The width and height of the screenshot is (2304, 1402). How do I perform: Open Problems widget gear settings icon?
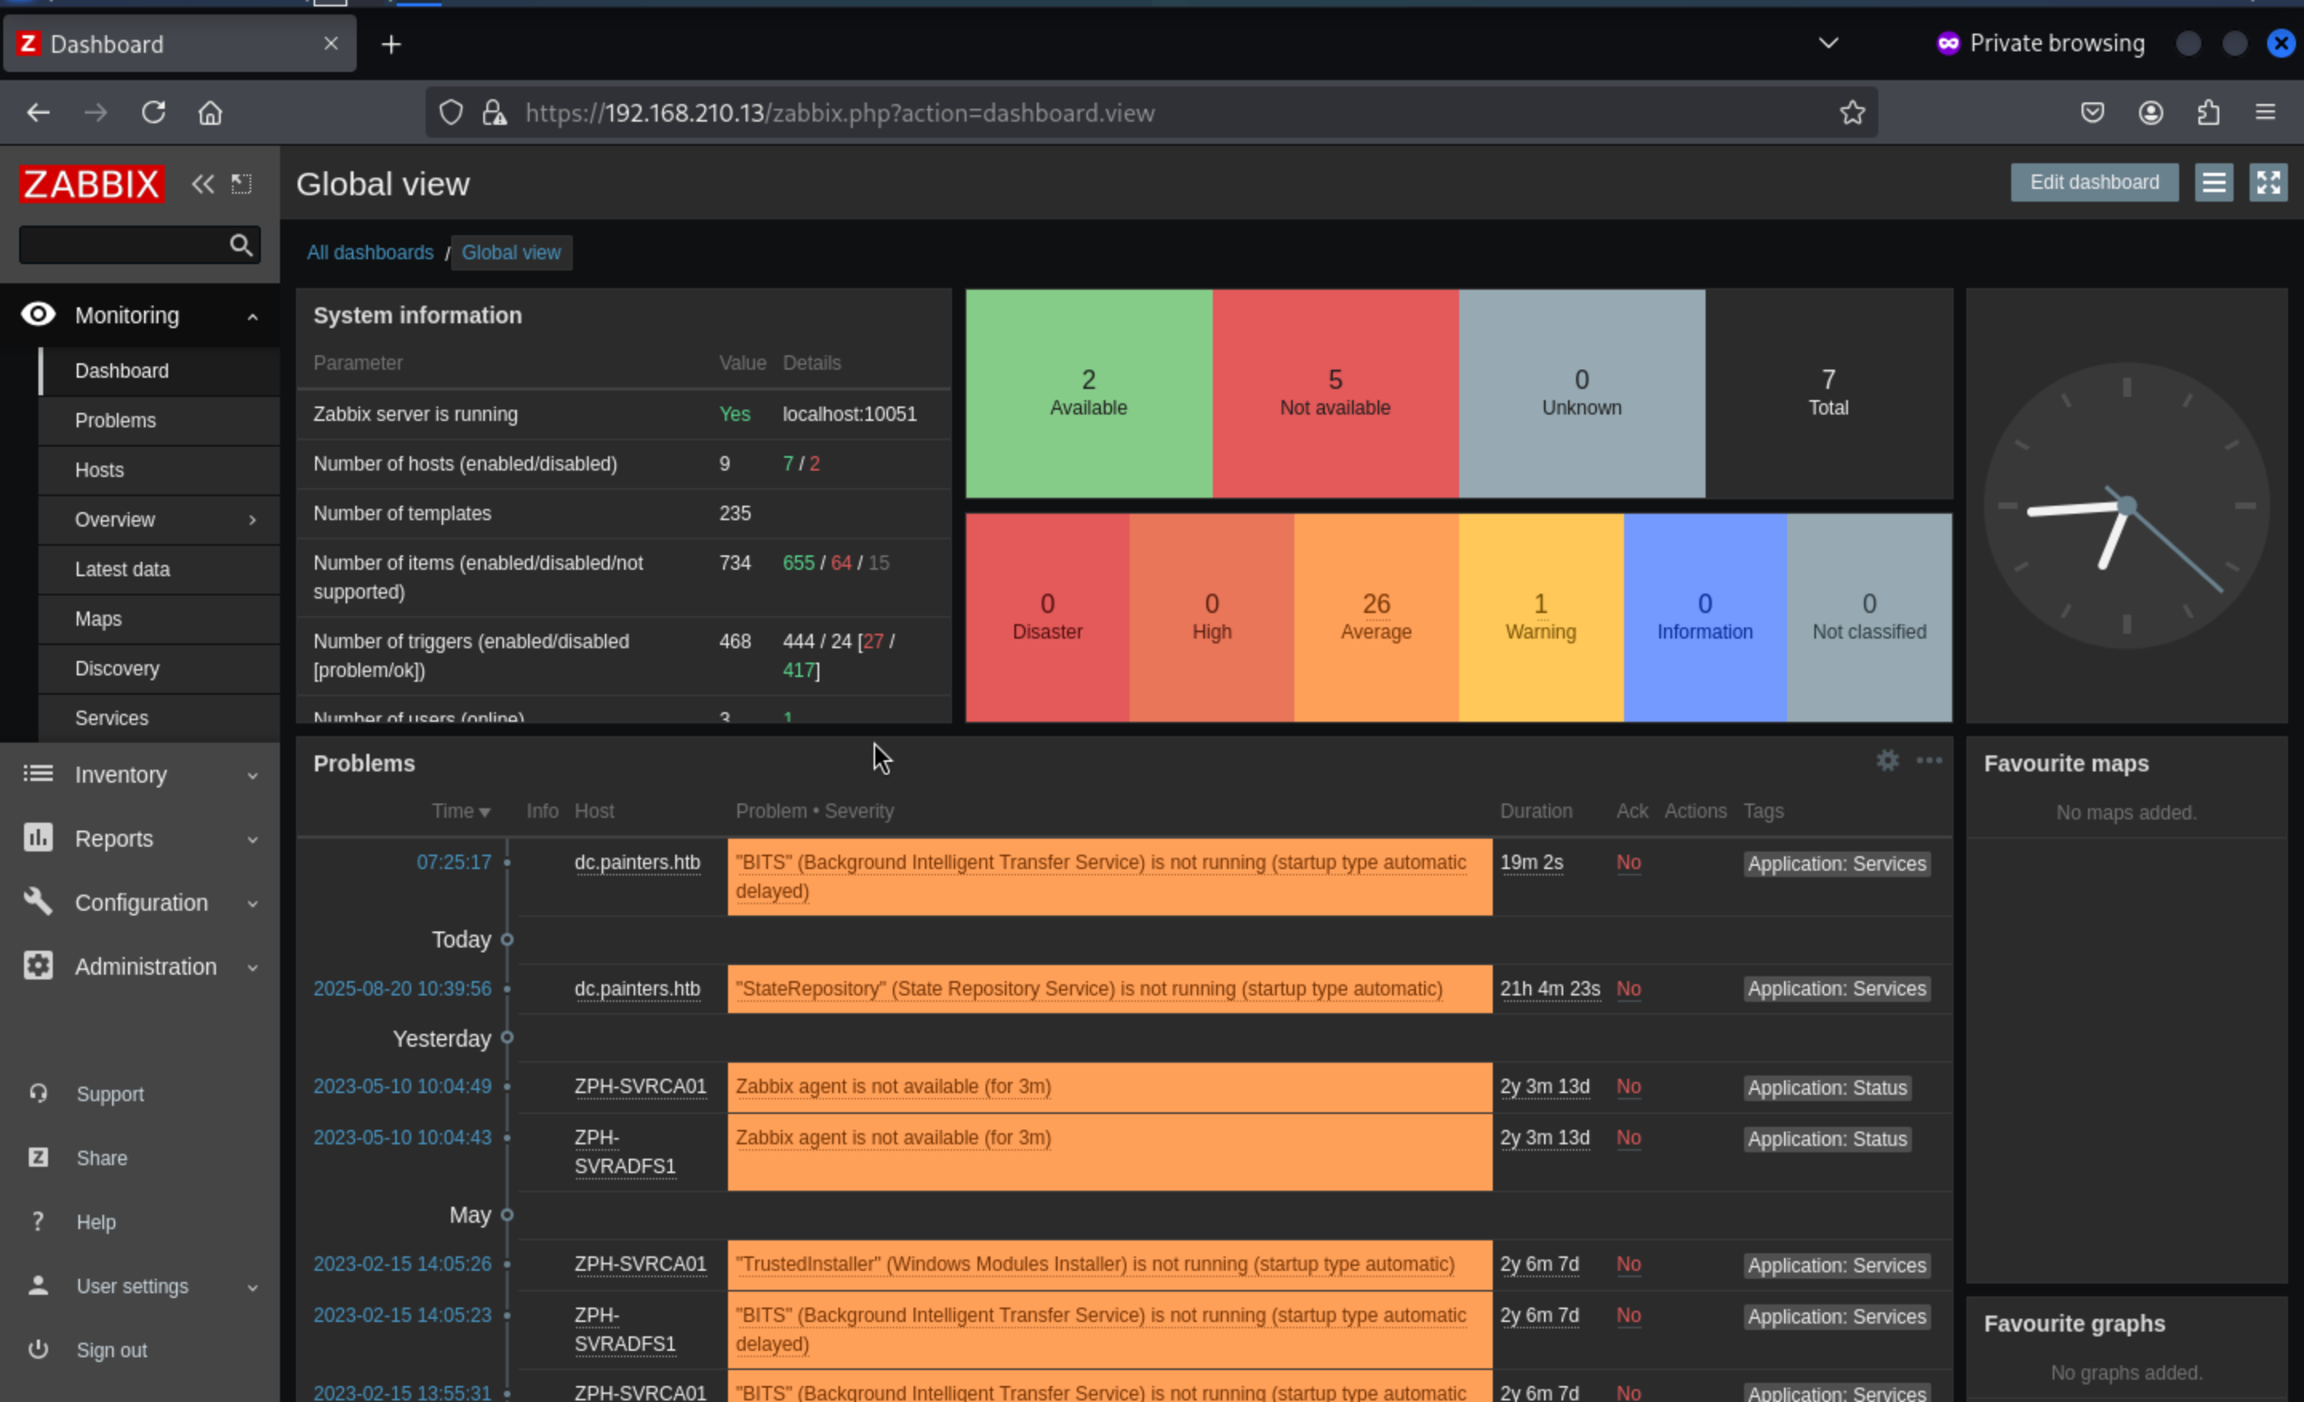click(x=1887, y=761)
